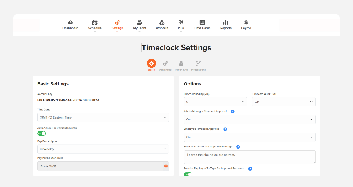Show help for Require Employee To Type Response
353x187 pixels.
pos(250,169)
